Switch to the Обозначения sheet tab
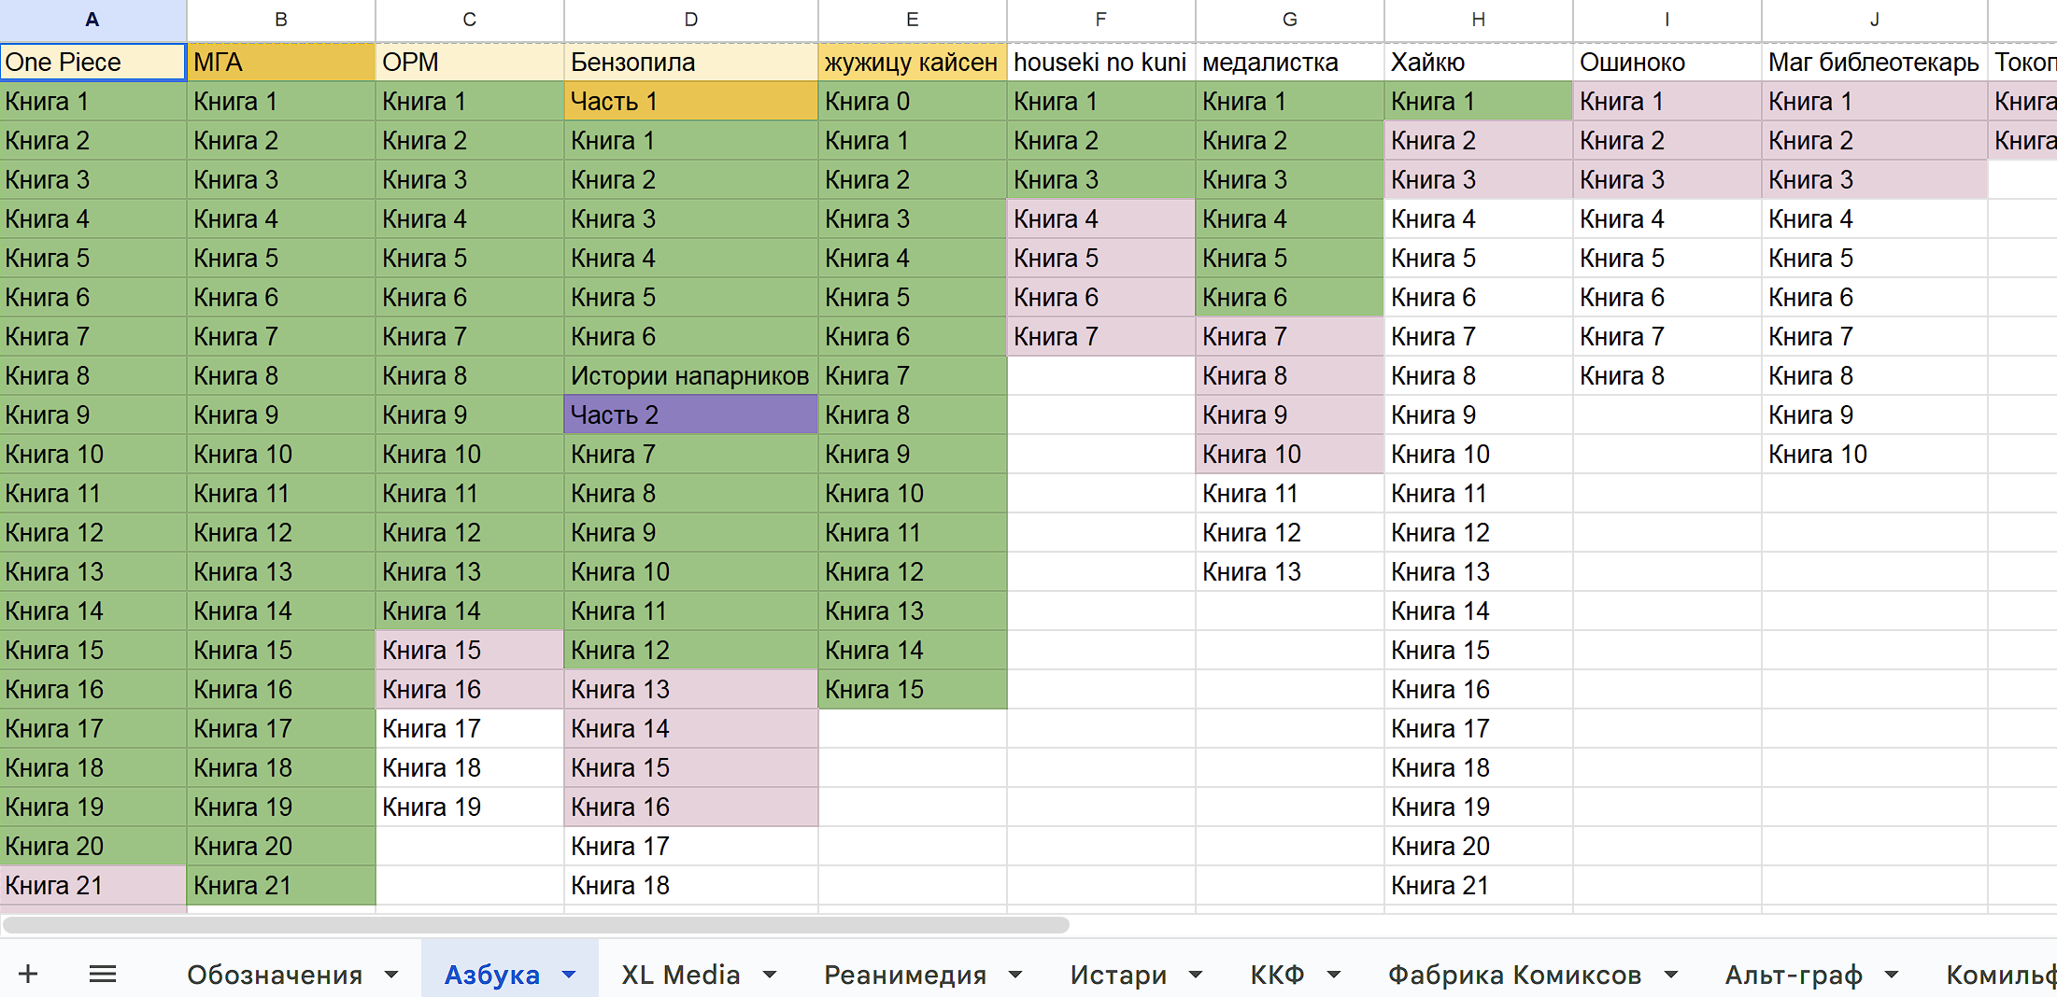The width and height of the screenshot is (2057, 997). [x=274, y=975]
